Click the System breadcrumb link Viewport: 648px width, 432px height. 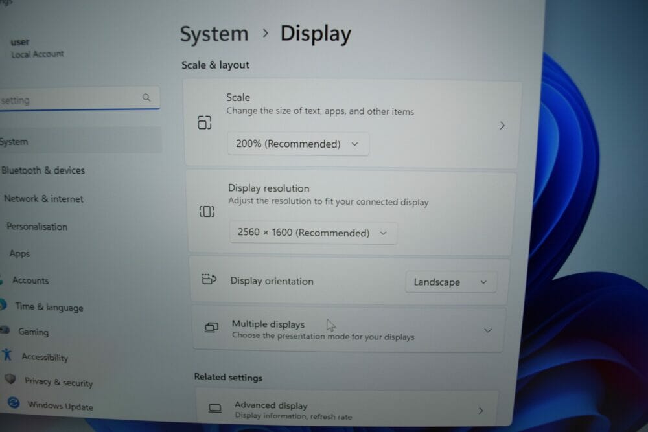214,34
